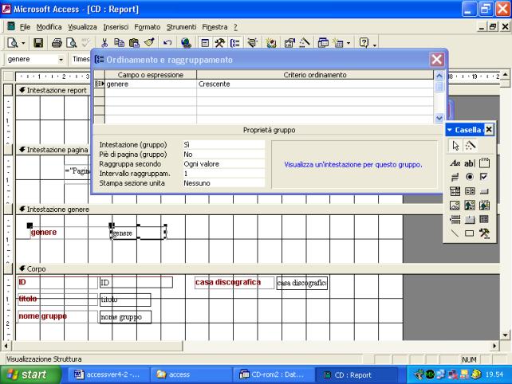
Task: Open AutoFormat from the toolbar
Action: pyautogui.click(x=252, y=43)
